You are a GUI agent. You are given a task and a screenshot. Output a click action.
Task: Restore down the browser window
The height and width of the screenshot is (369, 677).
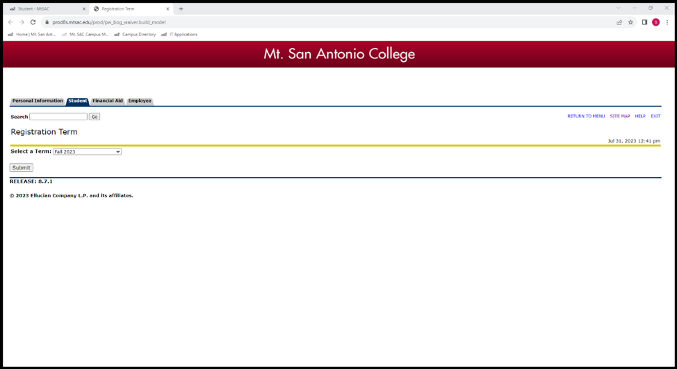point(650,8)
